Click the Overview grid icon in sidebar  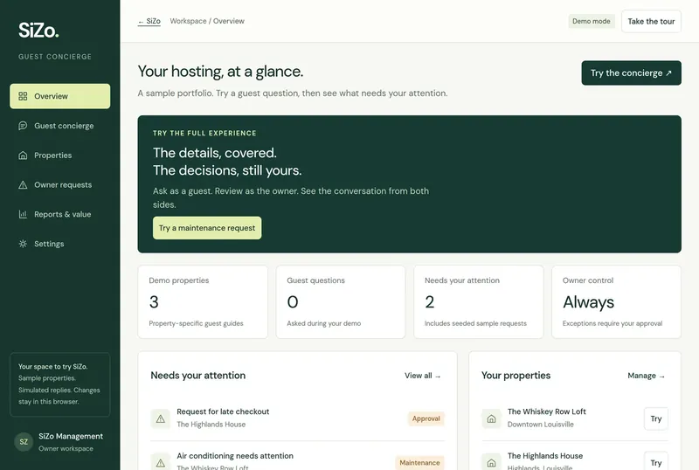[23, 96]
